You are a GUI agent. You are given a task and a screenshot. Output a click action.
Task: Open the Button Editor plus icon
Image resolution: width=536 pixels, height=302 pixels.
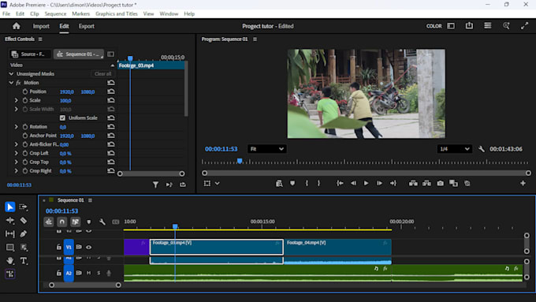523,183
